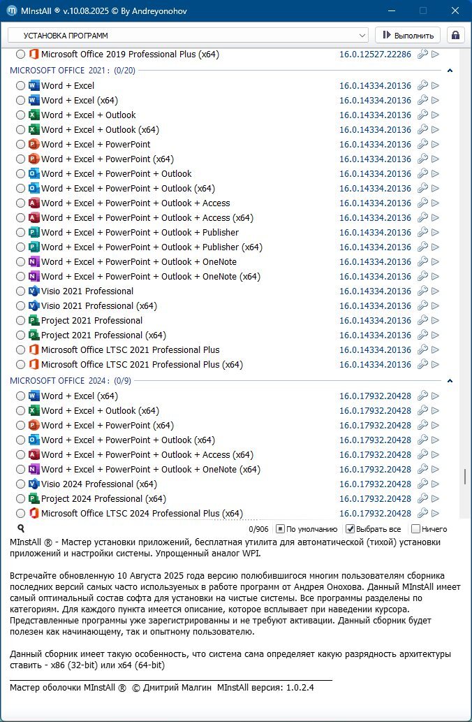Click the key icon for Office 2021 Word + Excel + PowerPoint + Outlook + Publisher
The image size is (472, 722).
coord(422,233)
